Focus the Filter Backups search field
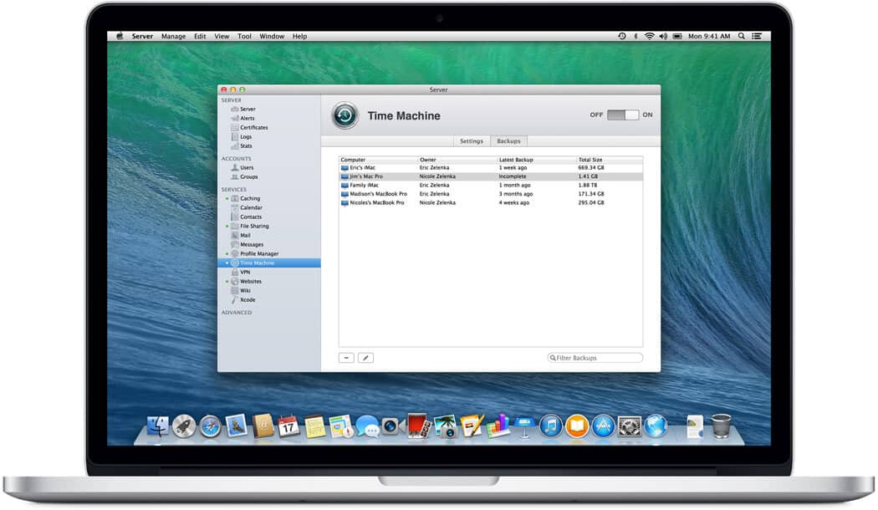This screenshot has height=510, width=878. coord(595,358)
